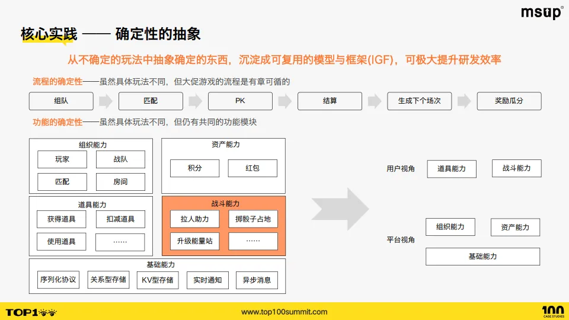This screenshot has width=569, height=320.
Task: Click the 获得道具 box
Action: 61,219
